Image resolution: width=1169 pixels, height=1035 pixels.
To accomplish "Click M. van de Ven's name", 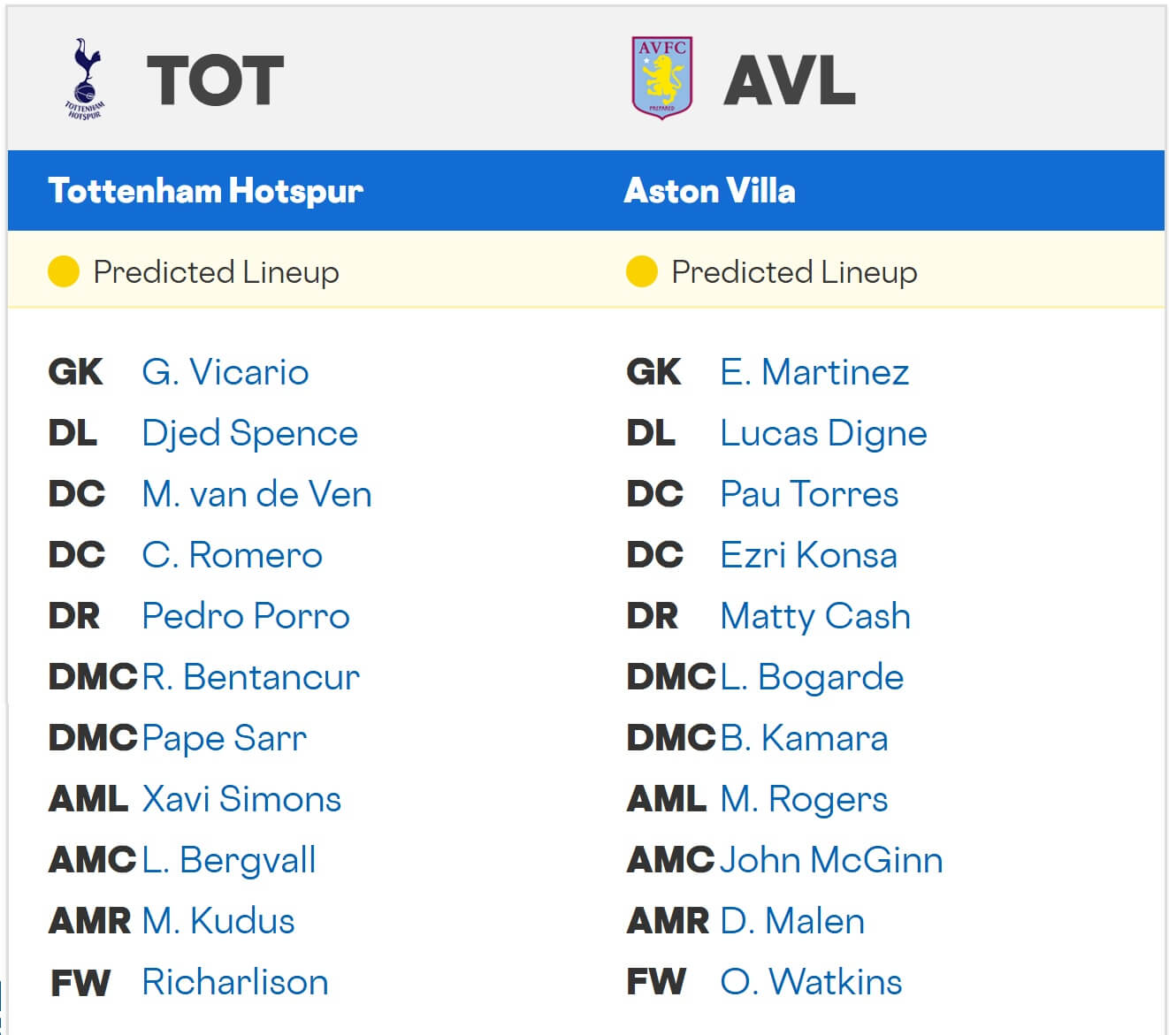I will 256,494.
